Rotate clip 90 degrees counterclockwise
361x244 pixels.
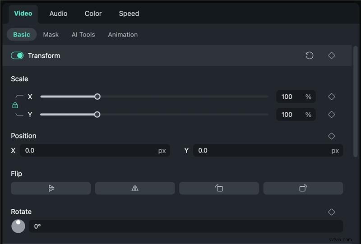[x=219, y=188]
